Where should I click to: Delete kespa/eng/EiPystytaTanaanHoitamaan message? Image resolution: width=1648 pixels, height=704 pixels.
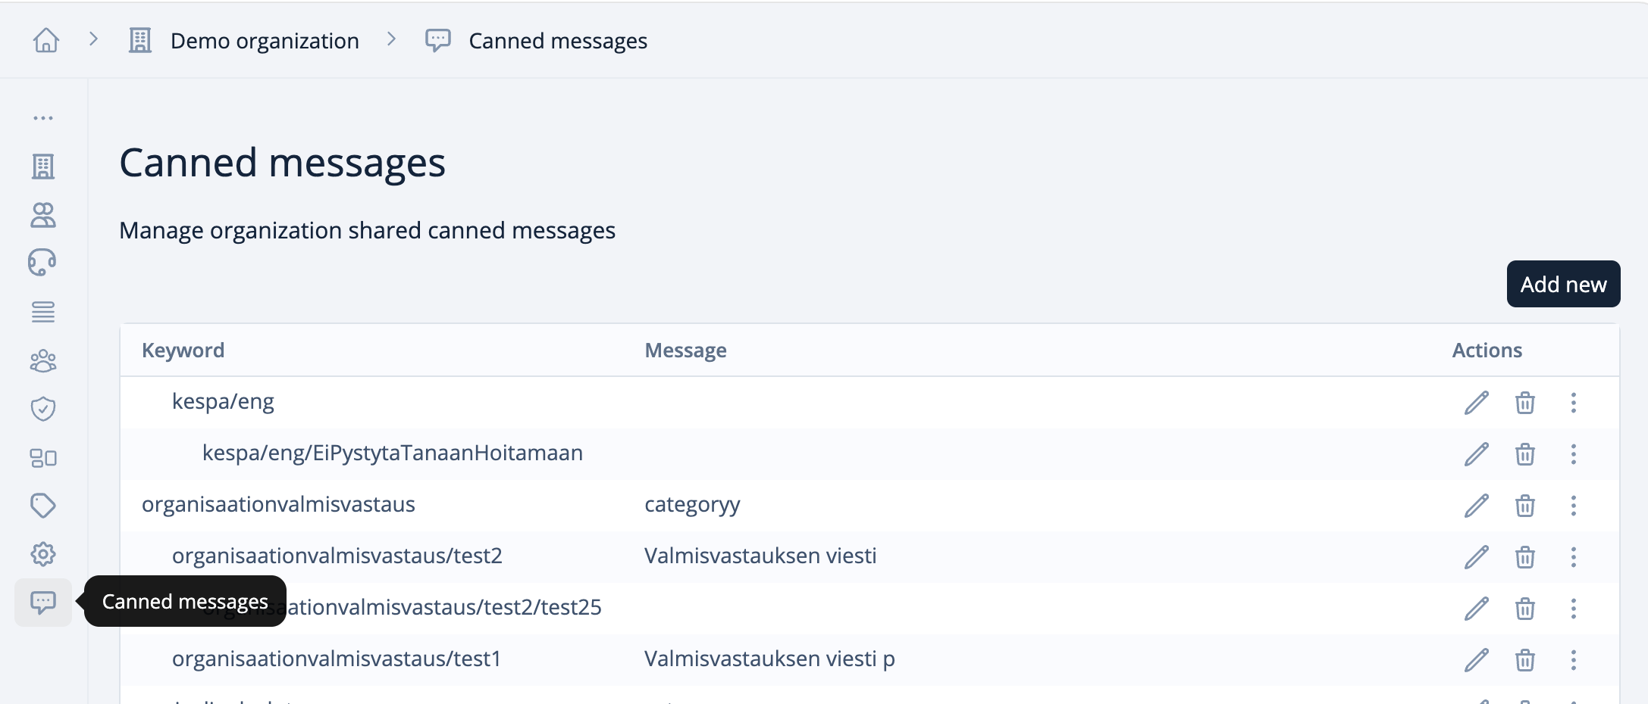1525,454
